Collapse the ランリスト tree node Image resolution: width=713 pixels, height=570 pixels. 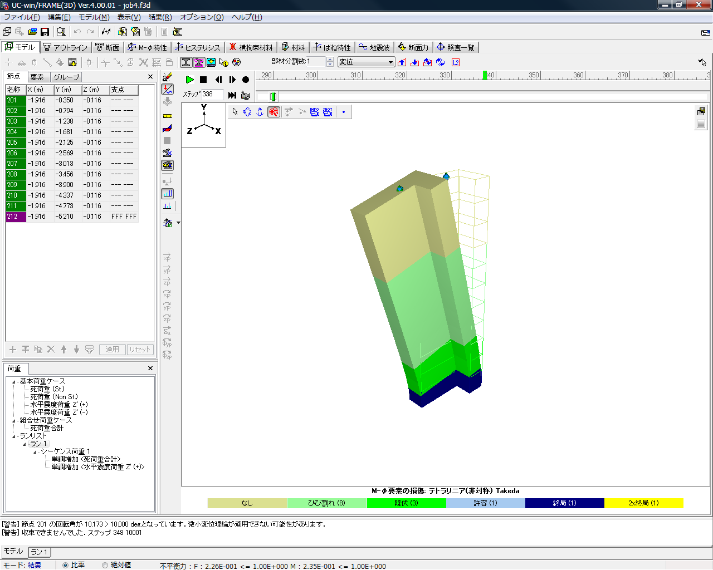(14, 436)
